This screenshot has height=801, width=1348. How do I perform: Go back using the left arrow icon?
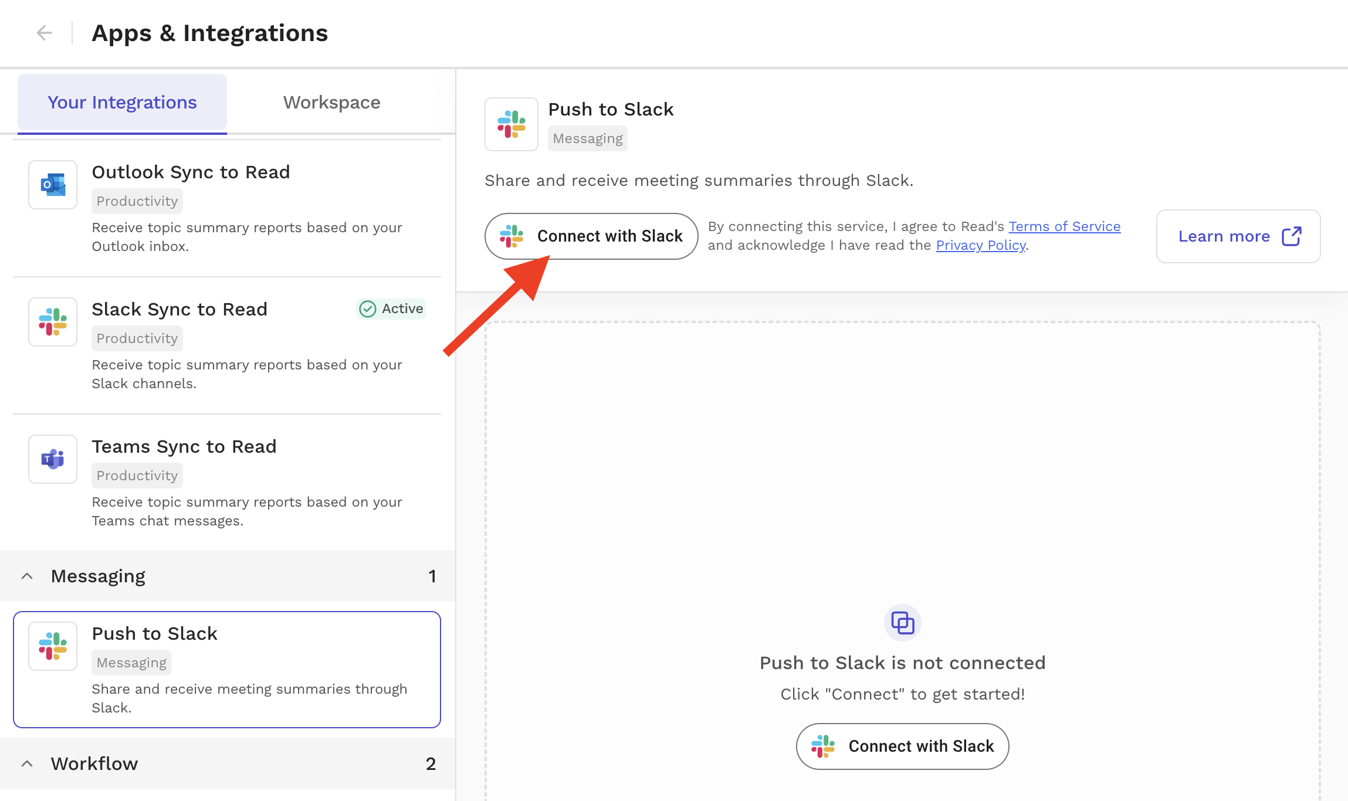tap(45, 33)
